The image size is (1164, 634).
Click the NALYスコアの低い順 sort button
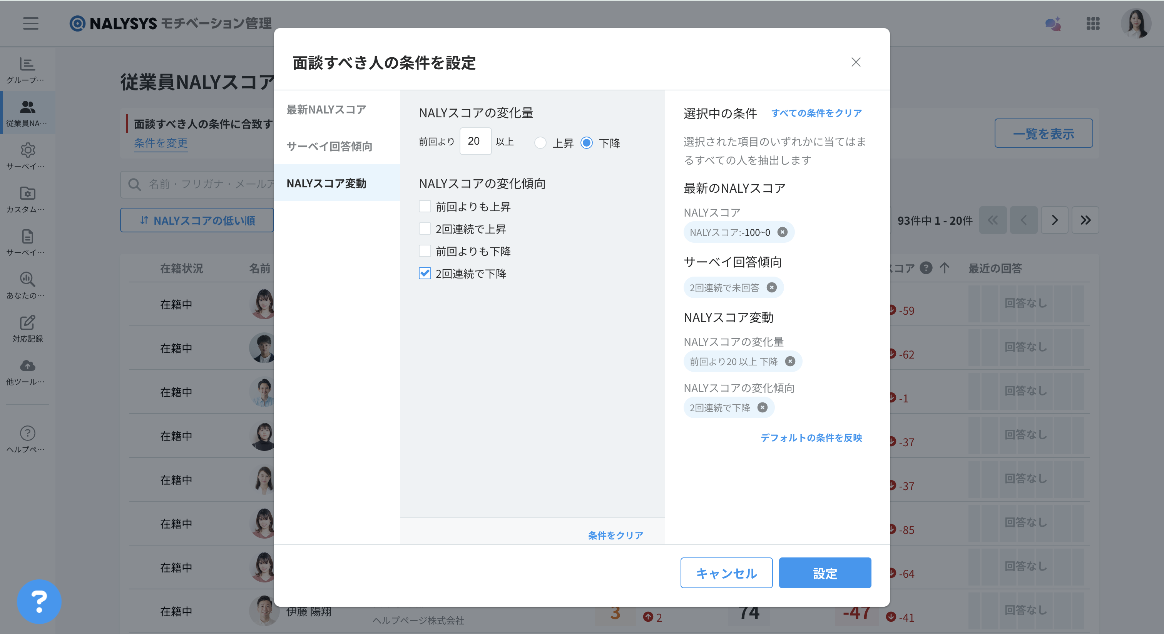click(197, 220)
